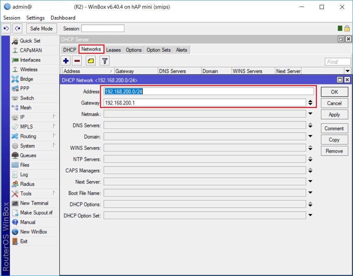Click the Comment button

[x=334, y=128]
